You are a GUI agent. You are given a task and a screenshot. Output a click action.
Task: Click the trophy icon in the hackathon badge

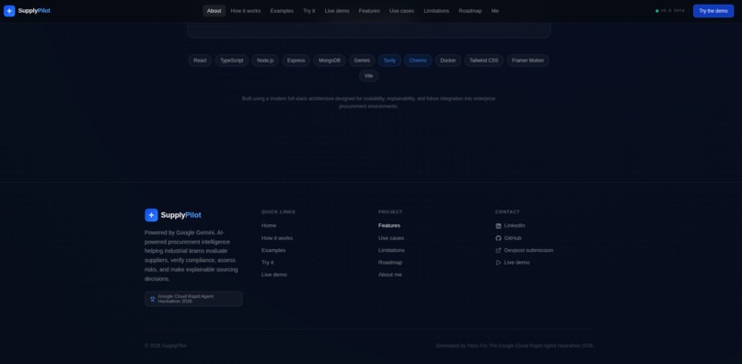[153, 299]
